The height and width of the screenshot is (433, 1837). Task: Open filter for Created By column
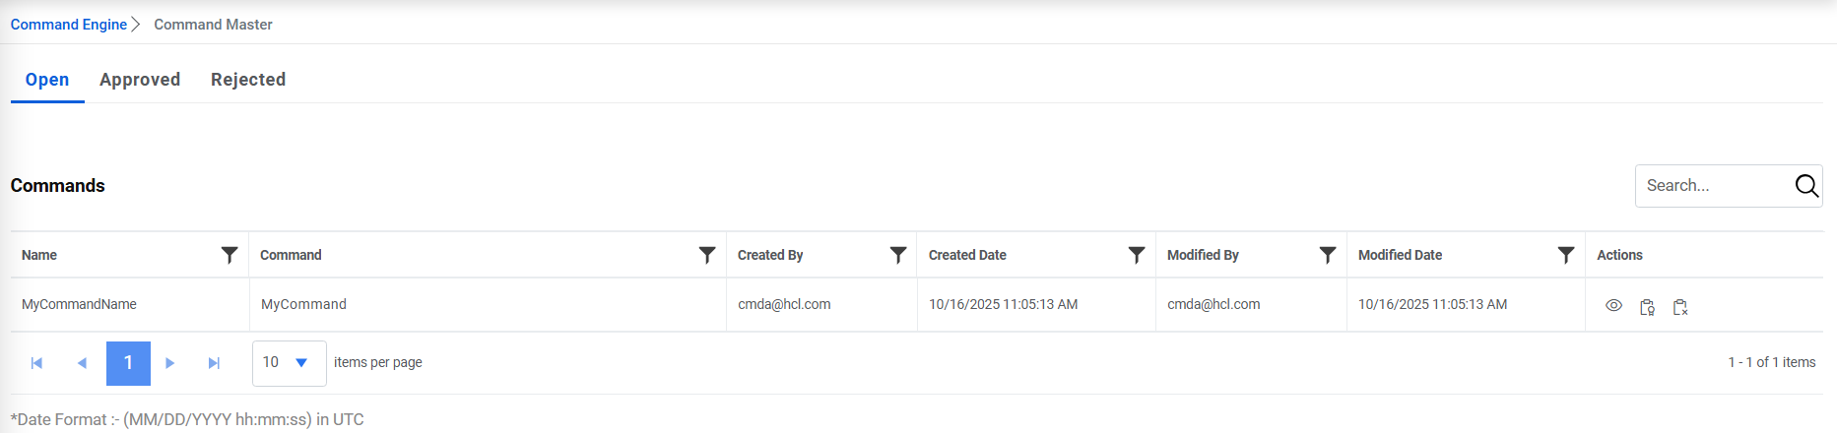click(x=898, y=255)
